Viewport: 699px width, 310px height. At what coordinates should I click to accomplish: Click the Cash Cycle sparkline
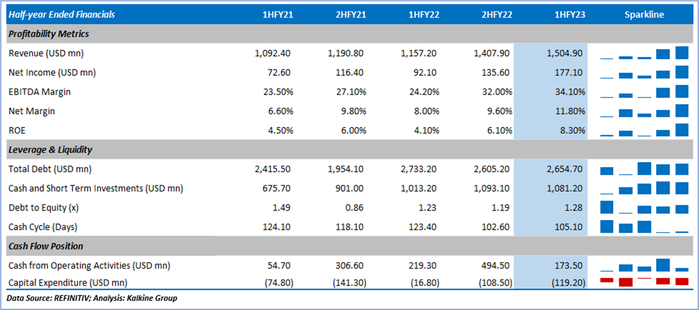pos(644,226)
